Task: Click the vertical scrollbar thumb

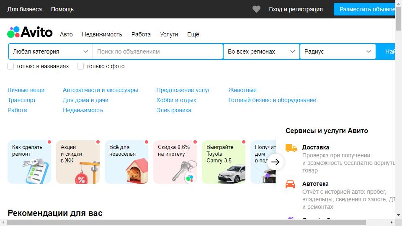Action: click(398, 19)
